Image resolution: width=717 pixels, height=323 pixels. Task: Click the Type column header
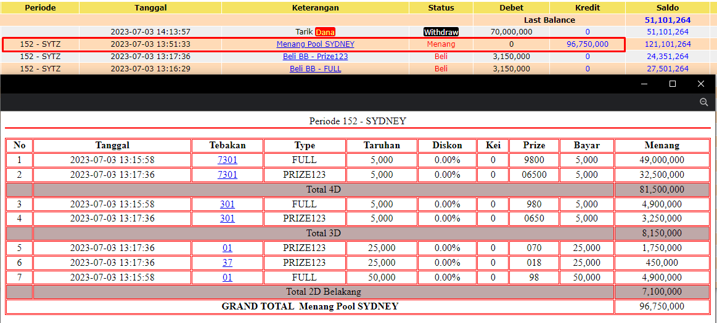pos(305,146)
